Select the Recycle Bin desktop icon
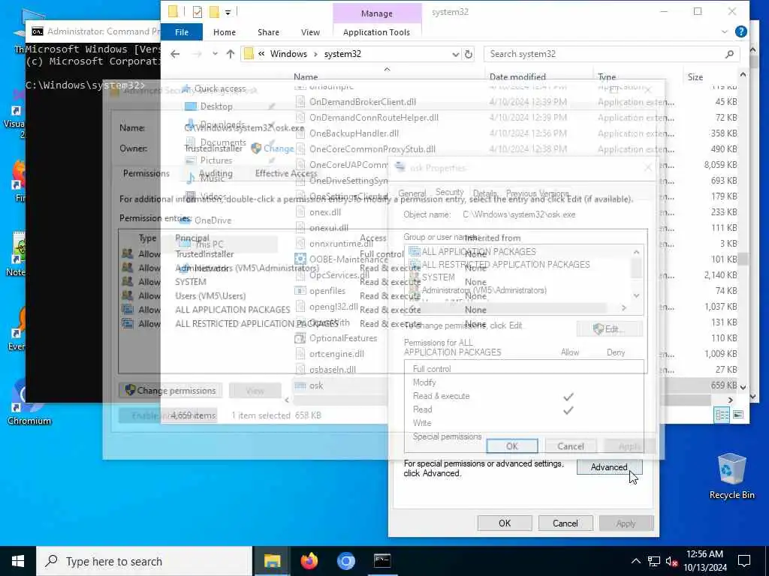The height and width of the screenshot is (576, 769). (x=731, y=476)
